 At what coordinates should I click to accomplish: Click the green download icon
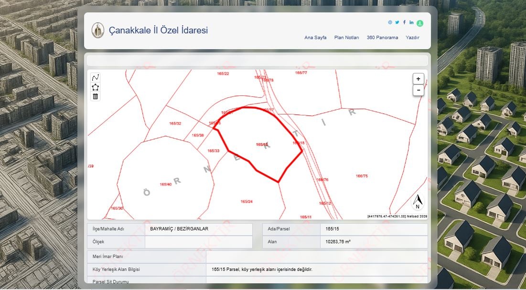(420, 23)
